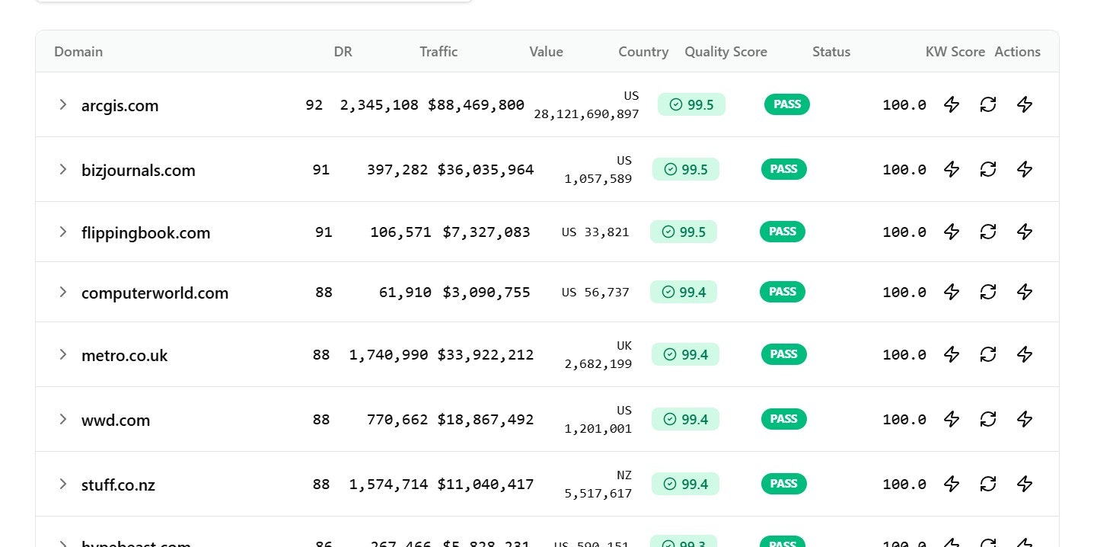Click the Status column header
The image size is (1113, 547).
(x=831, y=52)
